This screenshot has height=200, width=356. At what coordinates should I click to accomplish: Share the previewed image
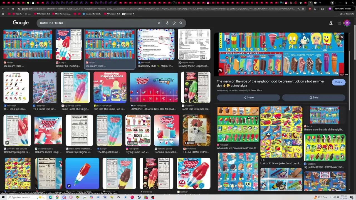[x=248, y=97]
